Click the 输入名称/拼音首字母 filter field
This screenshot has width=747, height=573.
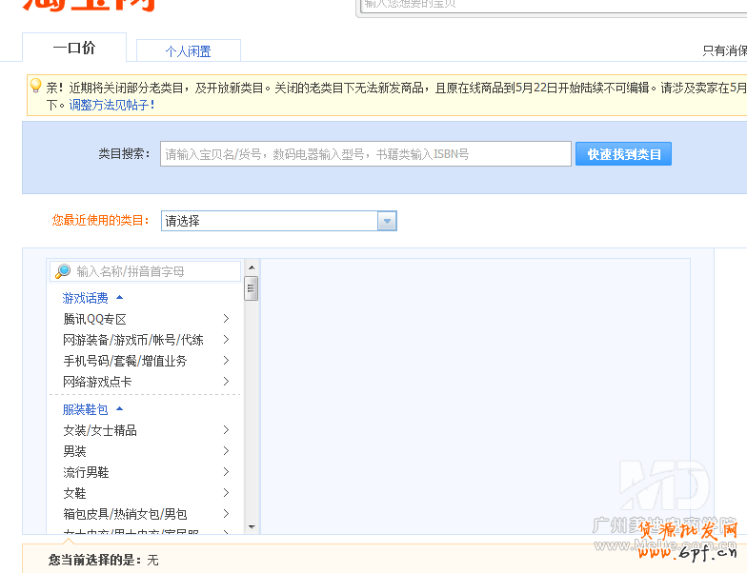coord(152,271)
